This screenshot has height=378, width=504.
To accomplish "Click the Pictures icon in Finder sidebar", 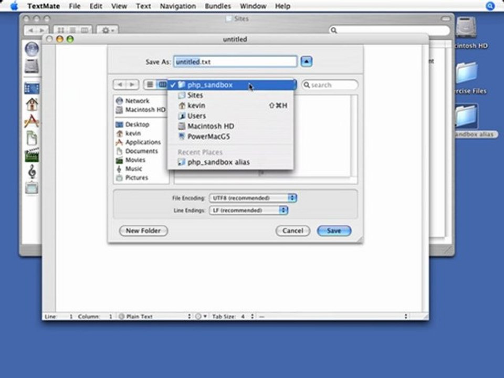I will click(x=32, y=188).
